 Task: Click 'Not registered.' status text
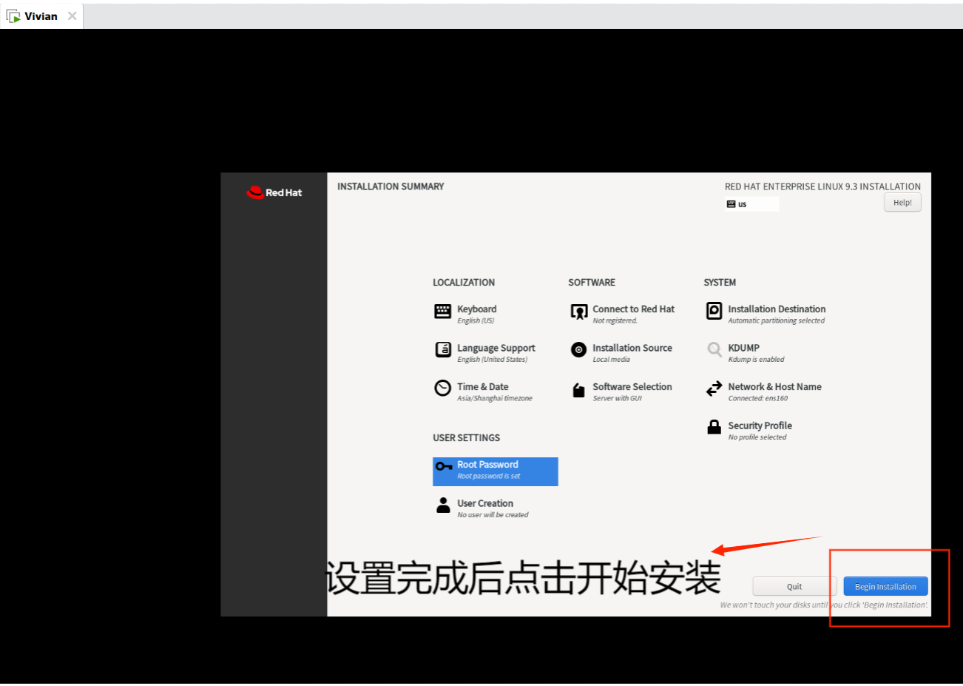[x=615, y=321]
